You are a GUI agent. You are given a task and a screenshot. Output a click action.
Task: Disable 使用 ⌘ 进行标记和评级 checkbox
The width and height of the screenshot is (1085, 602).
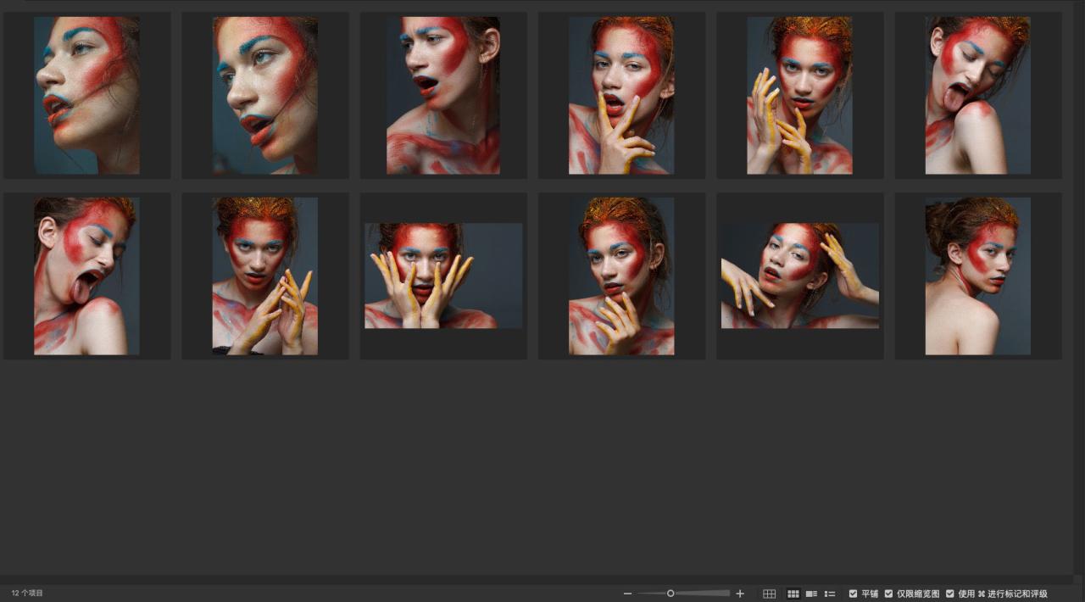950,594
